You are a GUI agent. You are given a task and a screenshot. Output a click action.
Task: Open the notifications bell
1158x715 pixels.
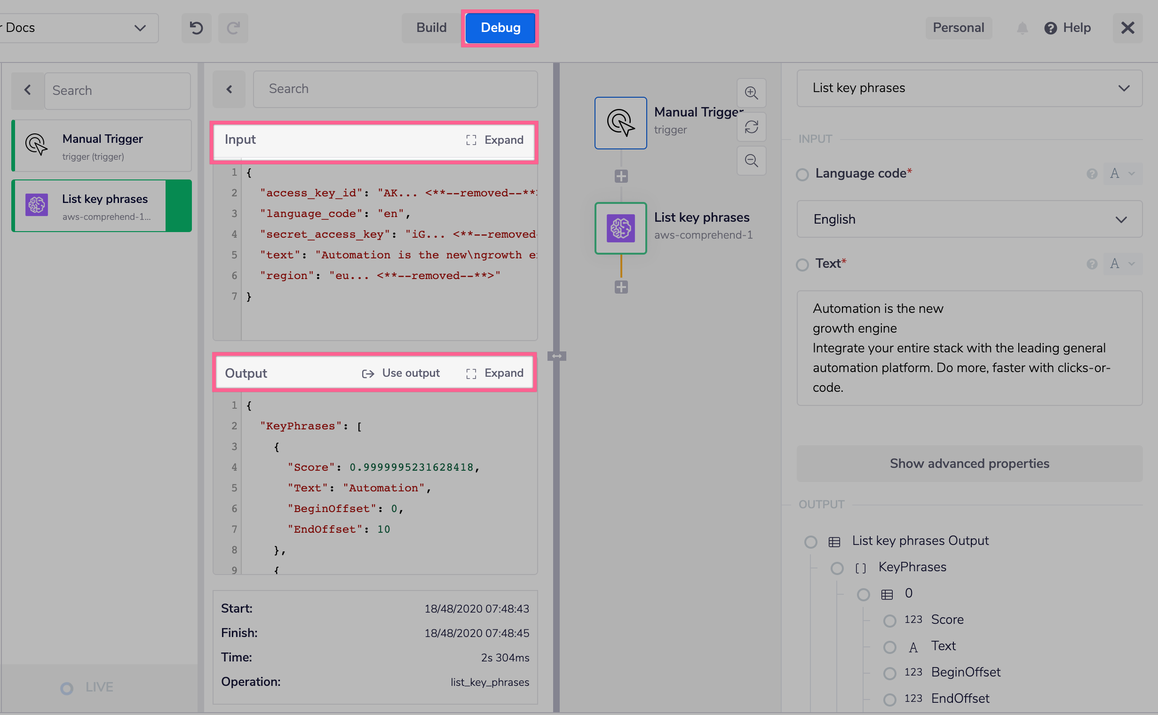click(1022, 28)
